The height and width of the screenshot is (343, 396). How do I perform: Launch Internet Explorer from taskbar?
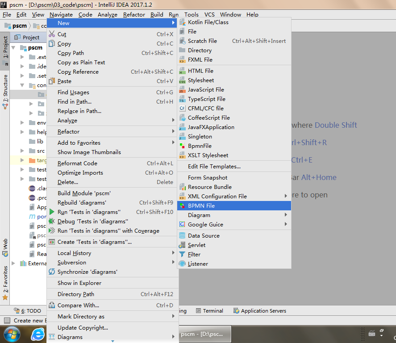click(38, 335)
